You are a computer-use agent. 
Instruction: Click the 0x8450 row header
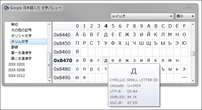click(x=63, y=43)
